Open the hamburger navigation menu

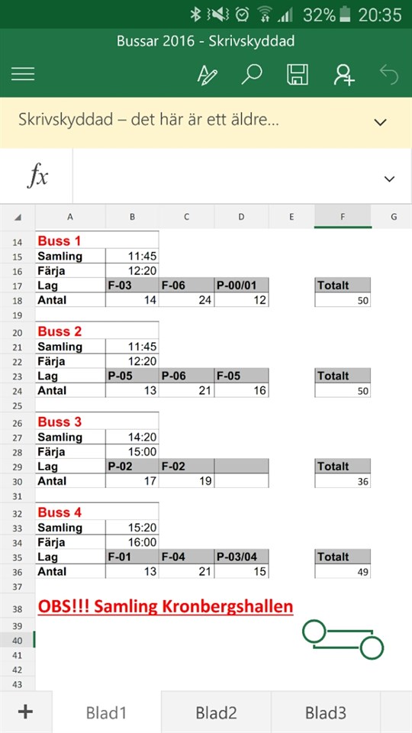pyautogui.click(x=23, y=74)
